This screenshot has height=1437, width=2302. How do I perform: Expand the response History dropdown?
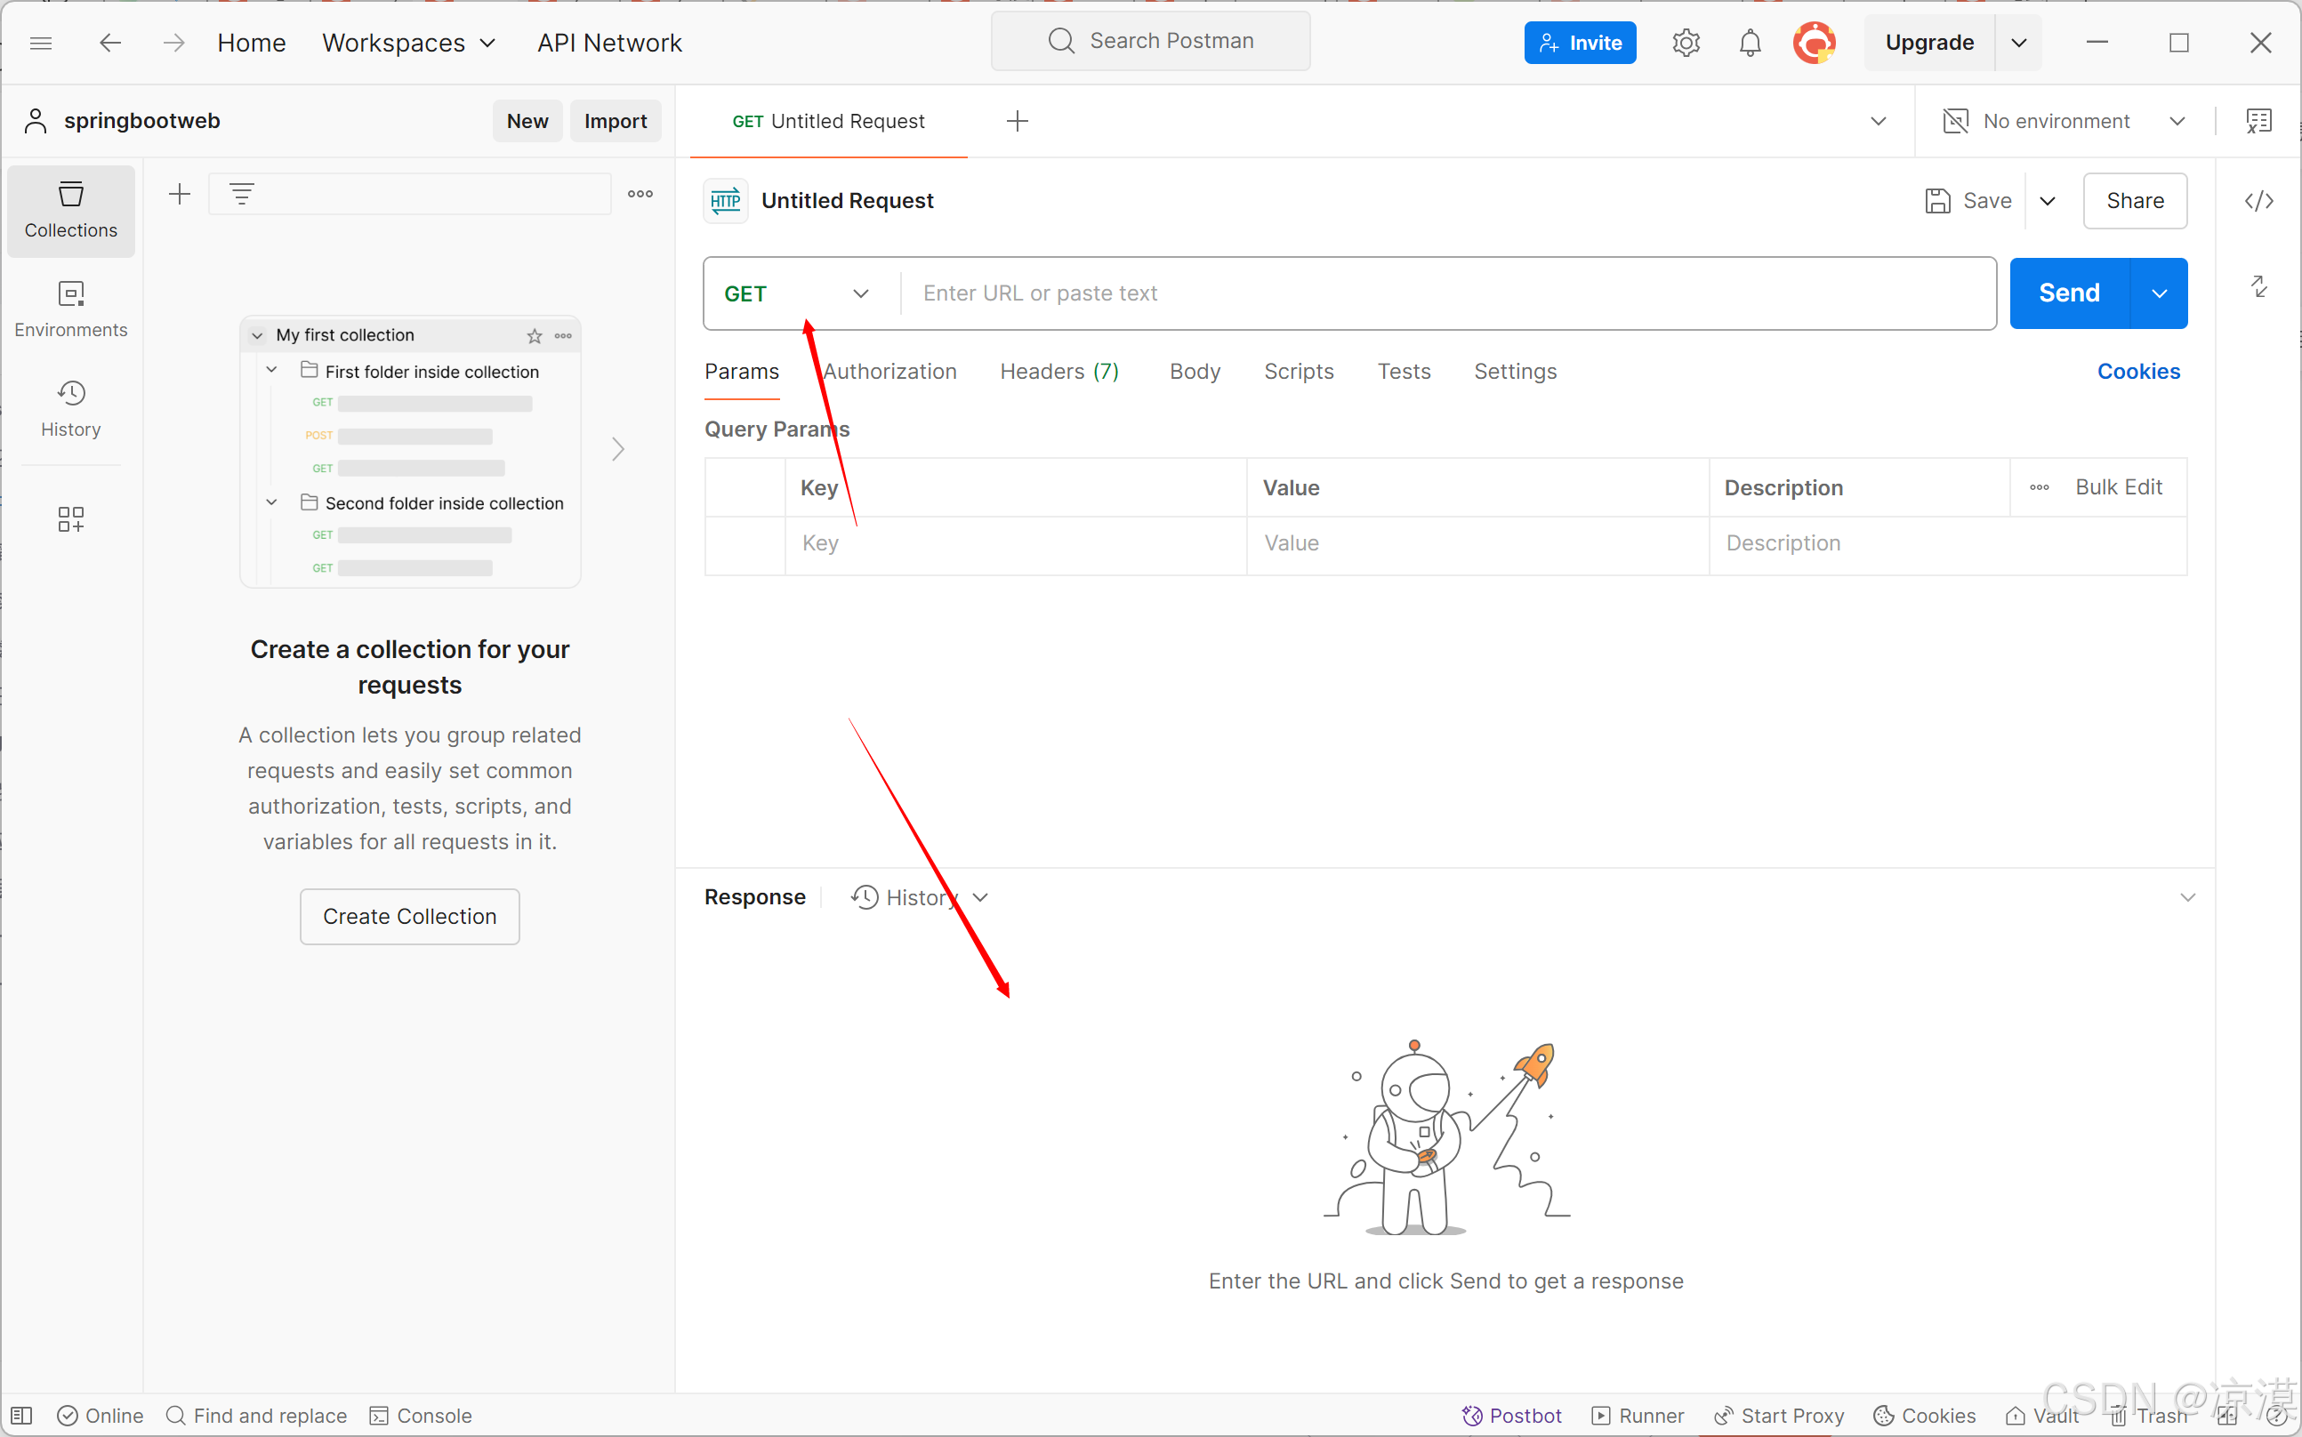(x=919, y=897)
